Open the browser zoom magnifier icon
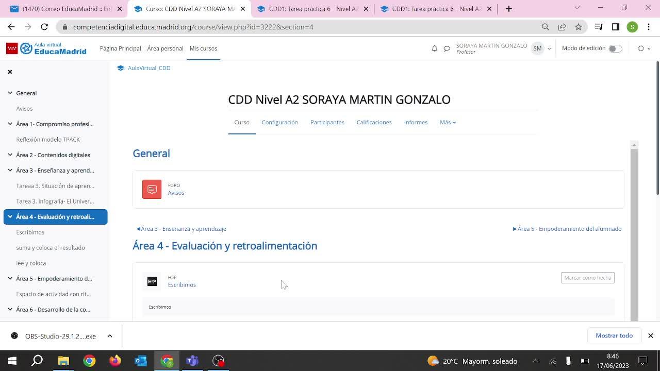The height and width of the screenshot is (371, 660). pyautogui.click(x=546, y=27)
